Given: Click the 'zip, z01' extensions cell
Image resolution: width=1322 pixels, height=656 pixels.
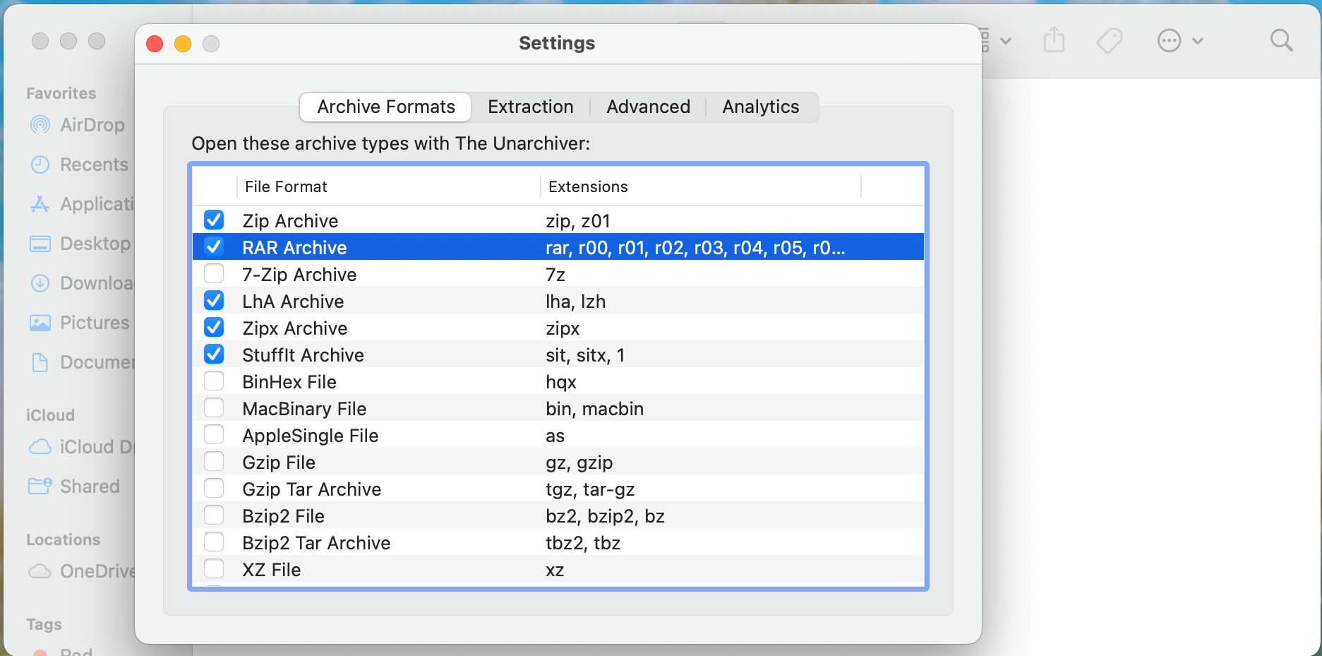Looking at the screenshot, I should tap(578, 221).
